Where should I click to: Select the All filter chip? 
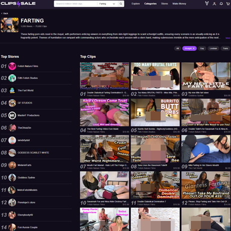177,48
